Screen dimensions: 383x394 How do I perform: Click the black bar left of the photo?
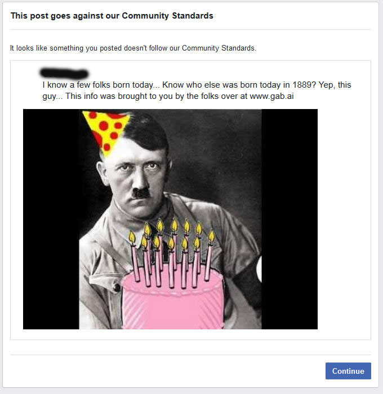(51, 219)
